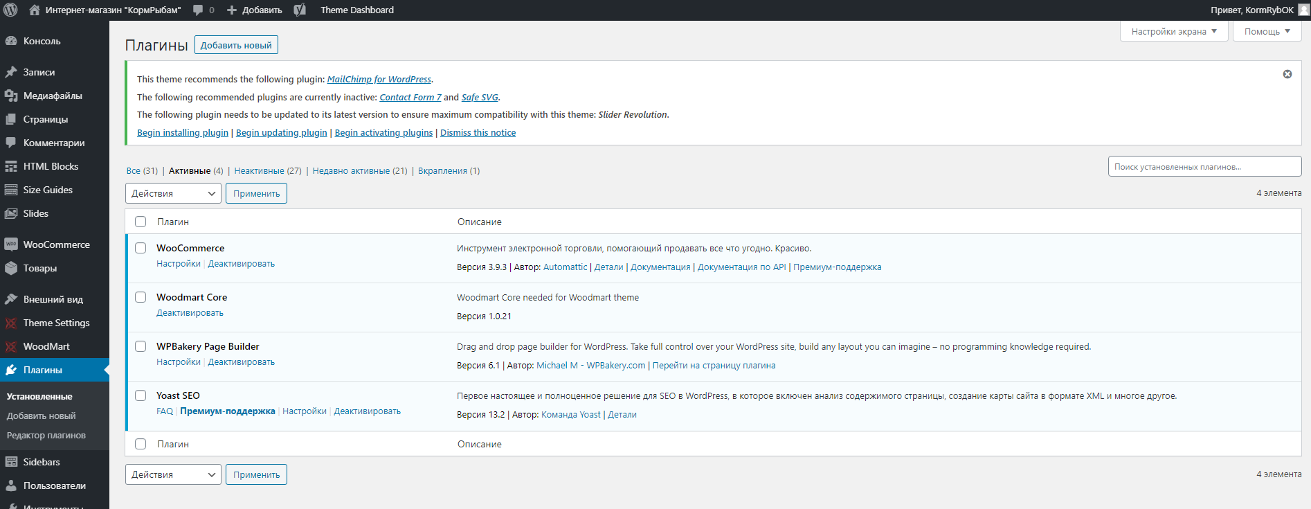The width and height of the screenshot is (1311, 509).
Task: Switch to the Неактивные plugins filter
Action: [259, 170]
